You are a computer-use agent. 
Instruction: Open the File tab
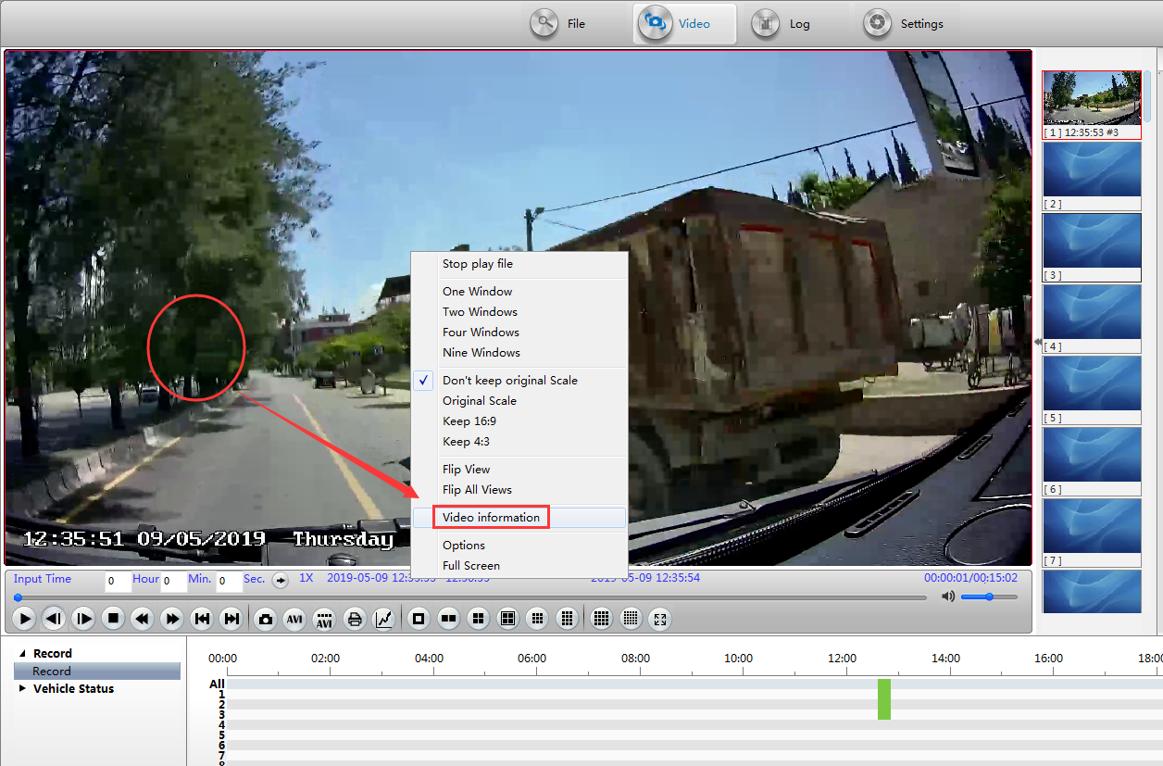(558, 23)
